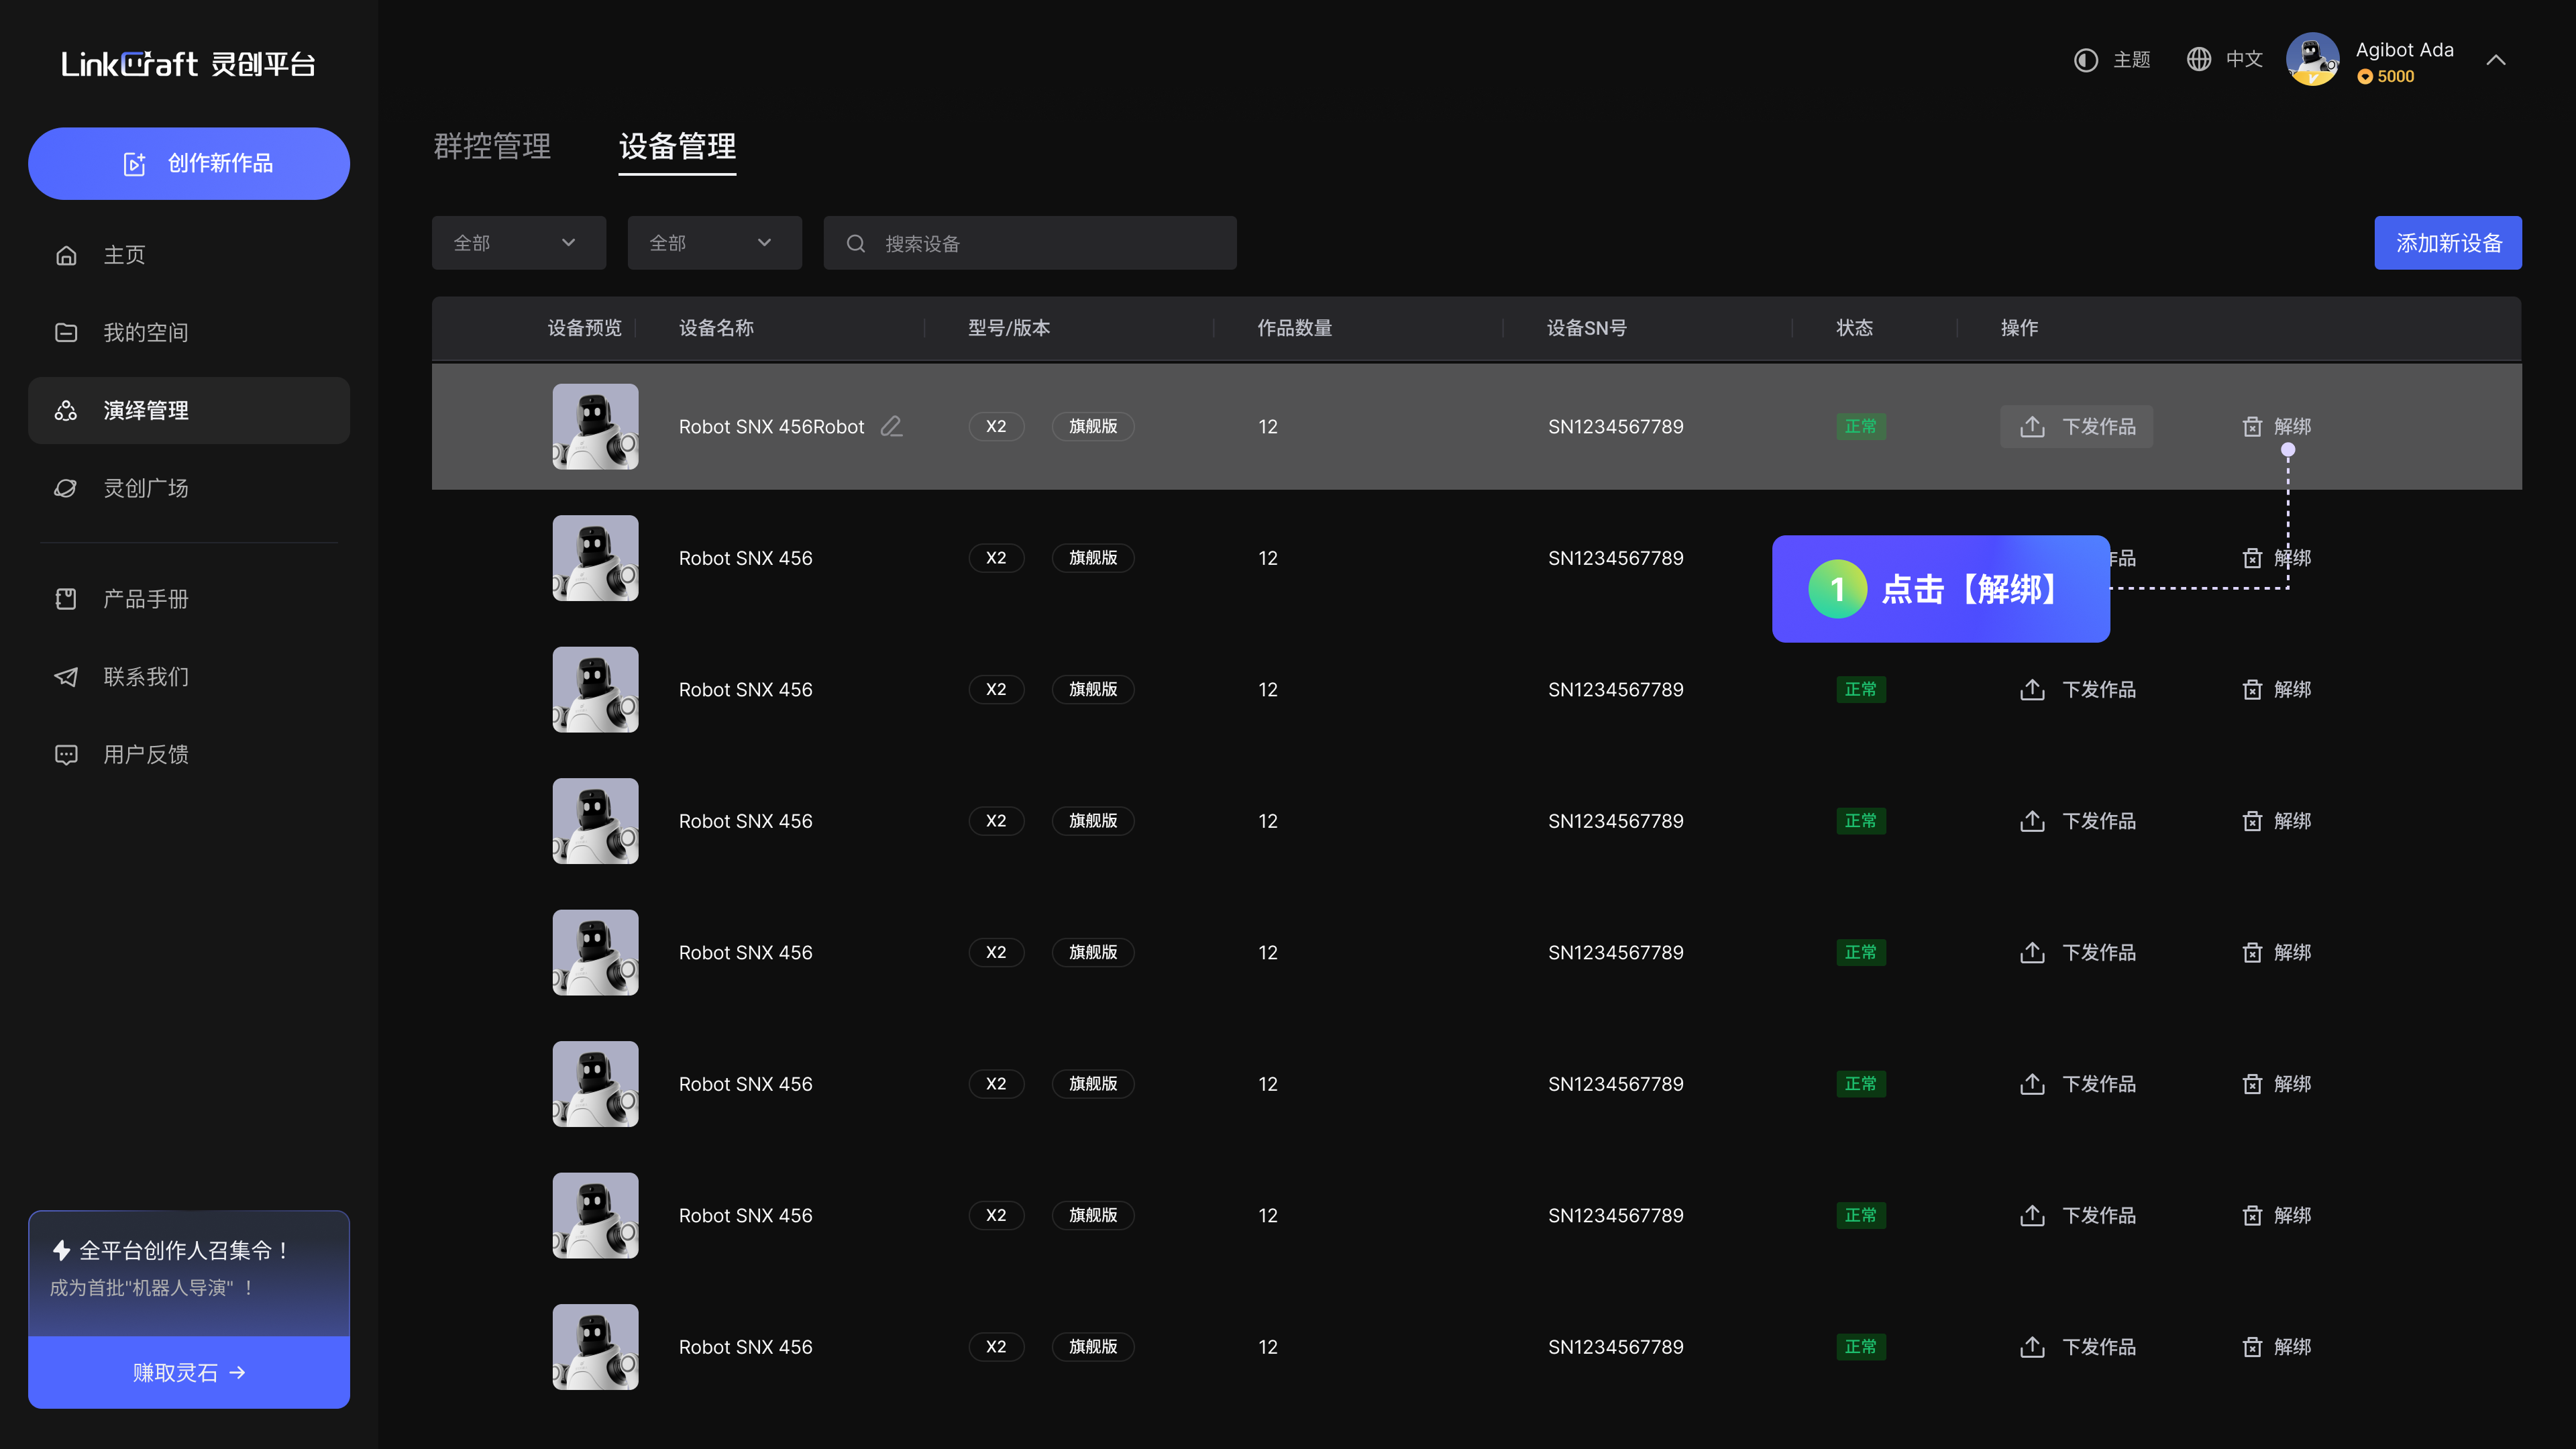Click the 主页 home icon
This screenshot has height=1449, width=2576.
pyautogui.click(x=65, y=255)
